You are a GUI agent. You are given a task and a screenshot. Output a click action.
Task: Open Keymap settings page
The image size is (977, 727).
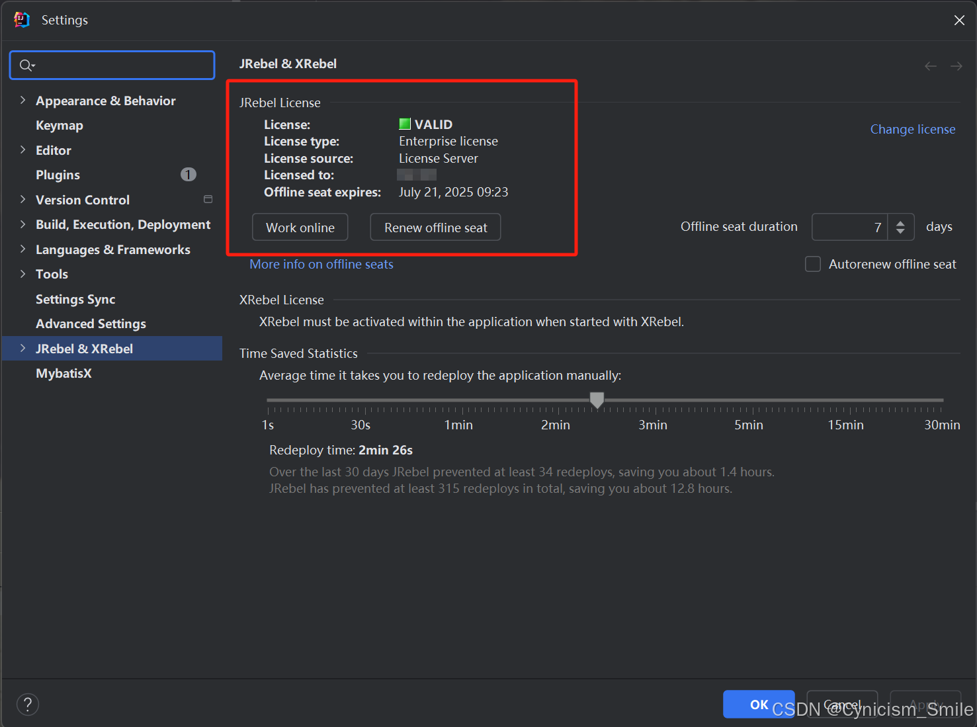click(60, 125)
